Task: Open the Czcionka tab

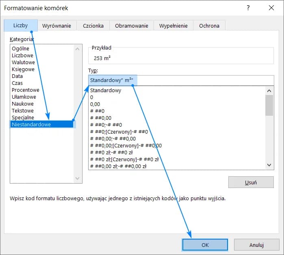Action: (93, 26)
